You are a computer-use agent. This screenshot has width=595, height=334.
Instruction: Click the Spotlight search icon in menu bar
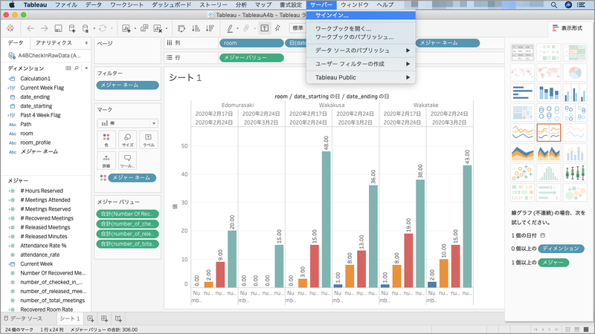point(554,5)
